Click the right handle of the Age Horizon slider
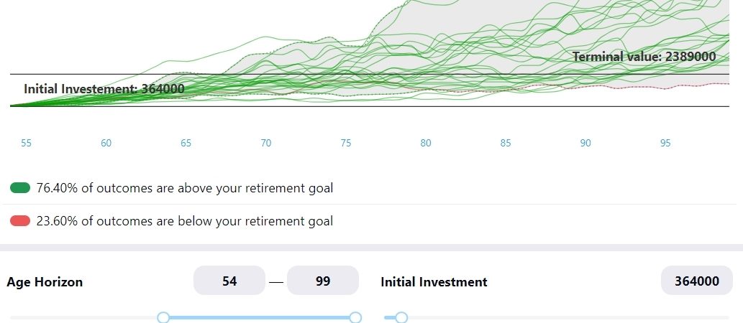The width and height of the screenshot is (743, 323). 355,317
